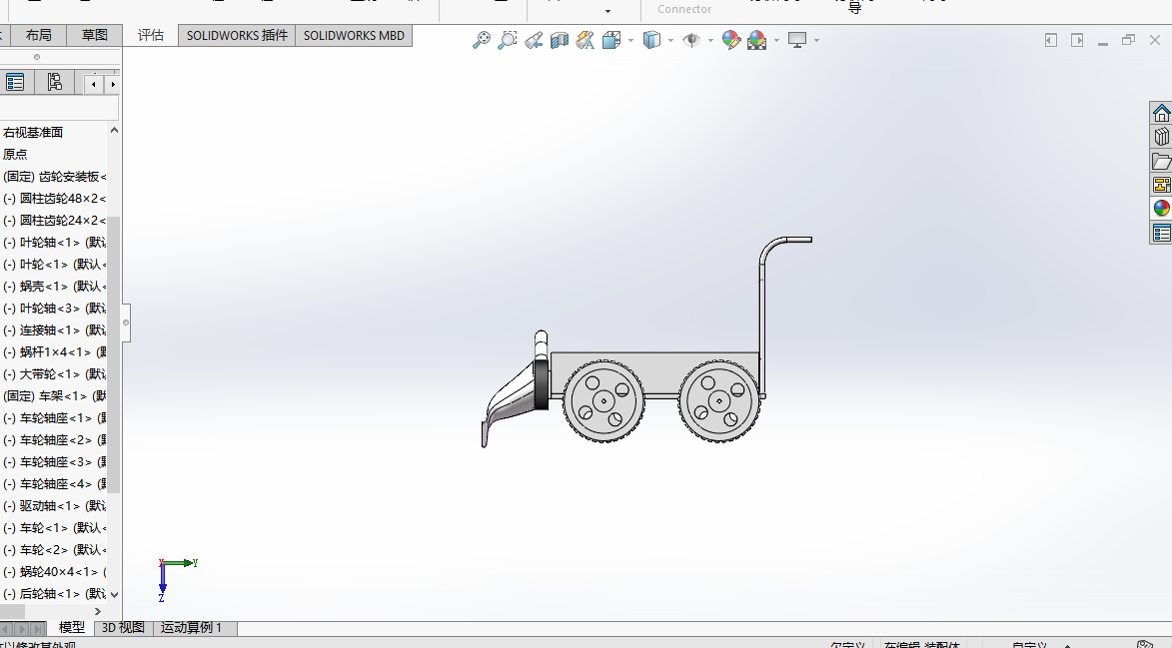The height and width of the screenshot is (648, 1172).
Task: Open Apply Scene dropdown arrow
Action: 776,40
